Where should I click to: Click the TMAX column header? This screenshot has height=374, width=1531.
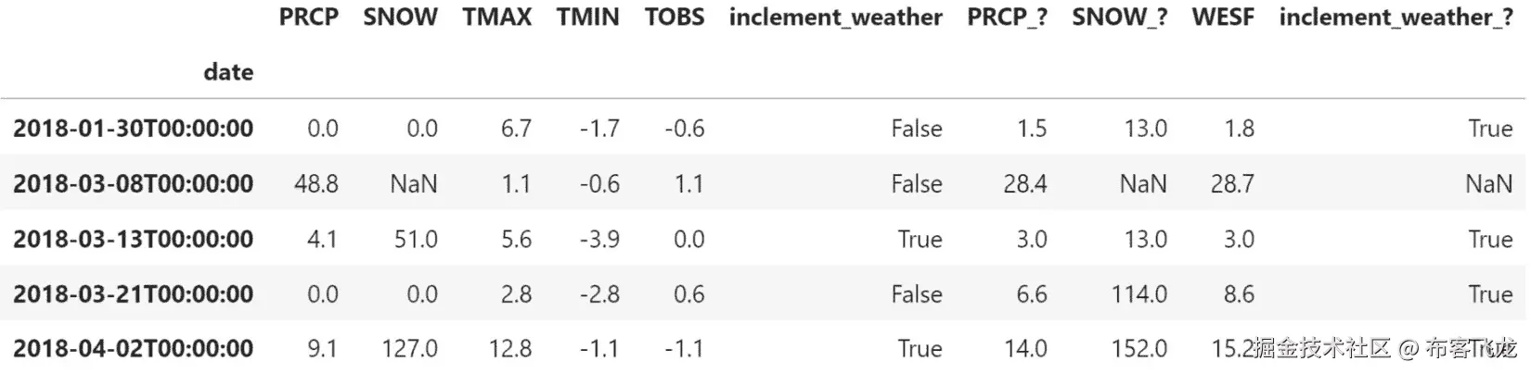click(x=496, y=18)
